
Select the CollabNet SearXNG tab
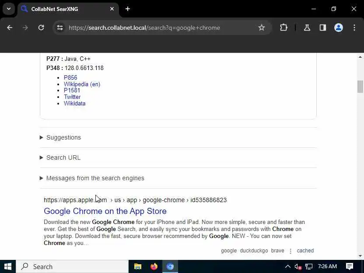point(68,9)
